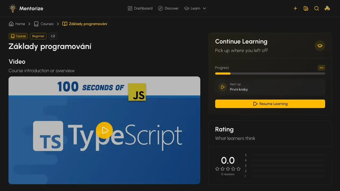Click the Resume Learning button

[x=270, y=104]
